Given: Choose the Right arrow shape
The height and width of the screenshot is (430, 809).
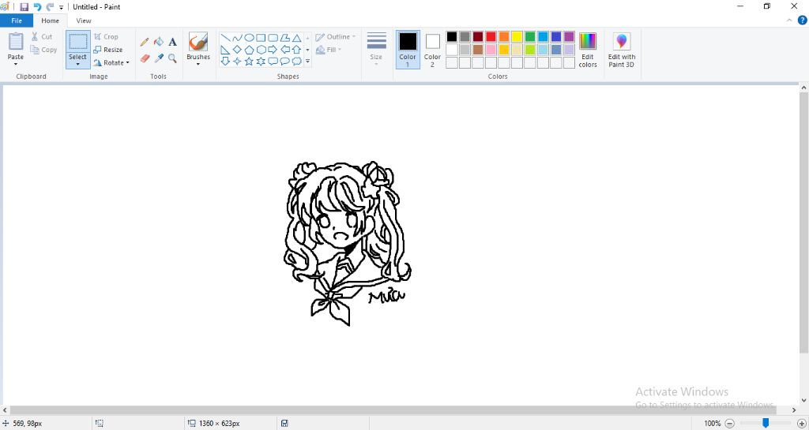Looking at the screenshot, I should click(273, 50).
